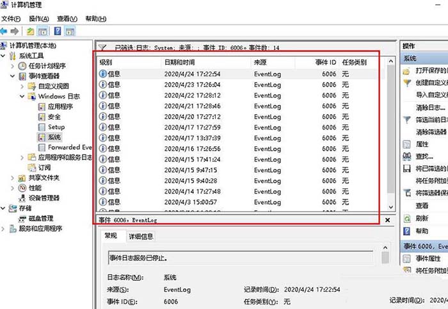Click the 刷新 refresh action
The height and width of the screenshot is (309, 448).
click(422, 219)
